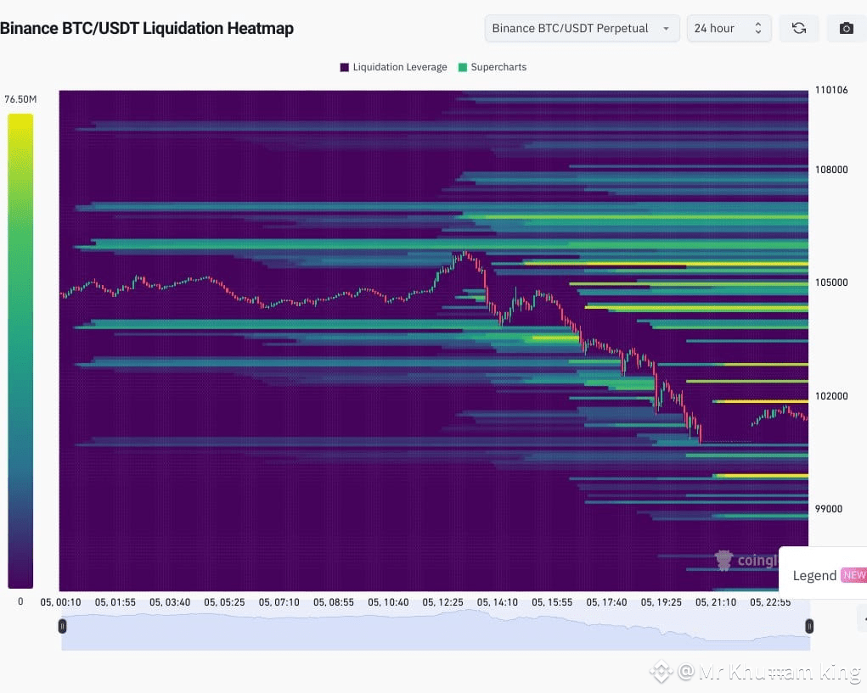Click the 99000 price axis label
The width and height of the screenshot is (867, 693).
click(828, 509)
